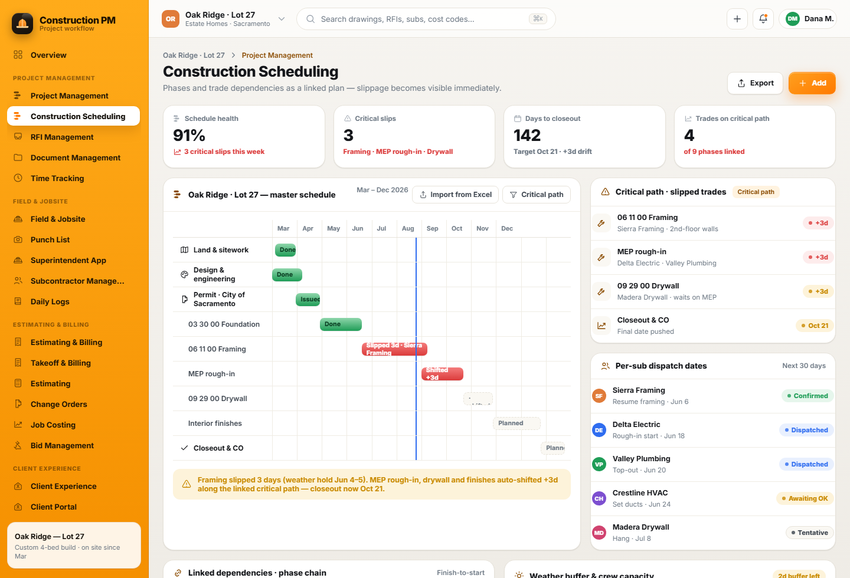
Task: Select the Interior finishes Planned bar
Action: (516, 423)
